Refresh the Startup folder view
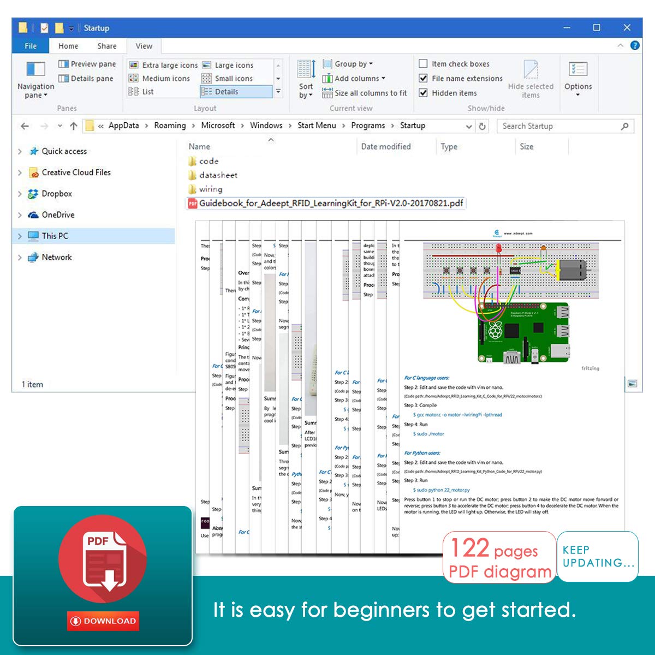 click(x=483, y=126)
